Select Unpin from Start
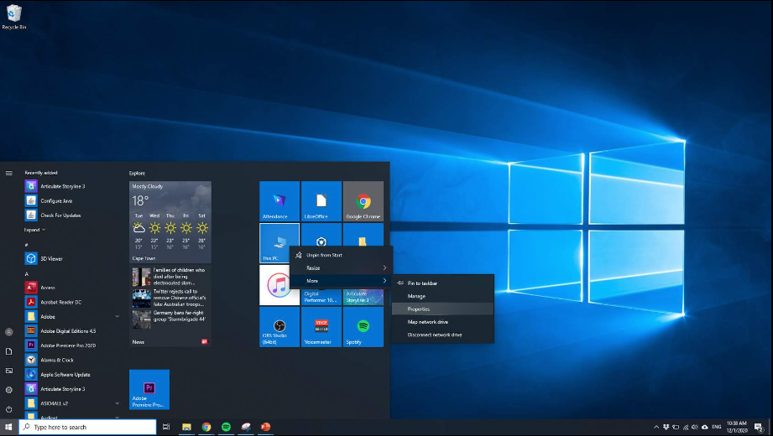This screenshot has height=436, width=773. click(x=324, y=255)
